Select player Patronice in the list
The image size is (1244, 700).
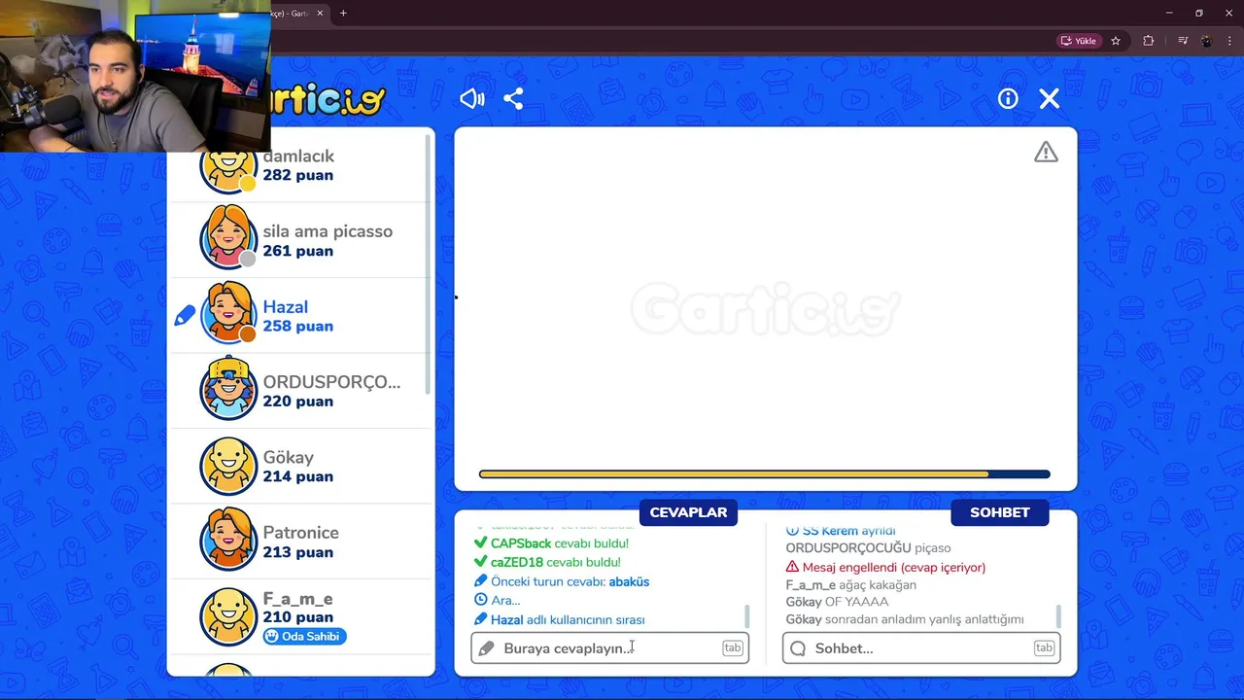click(299, 542)
